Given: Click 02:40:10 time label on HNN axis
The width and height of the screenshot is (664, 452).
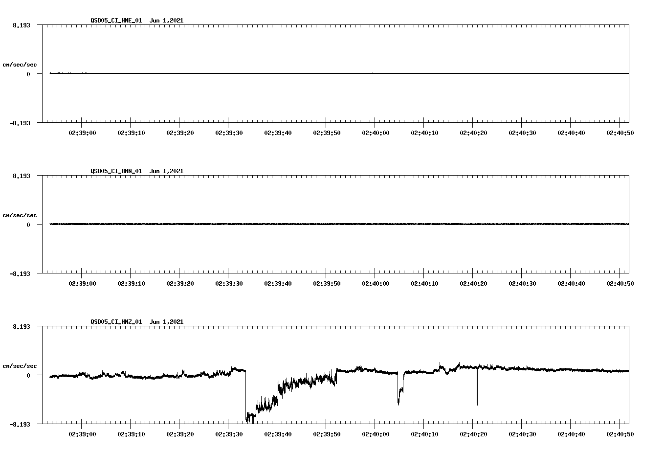Looking at the screenshot, I should point(424,283).
